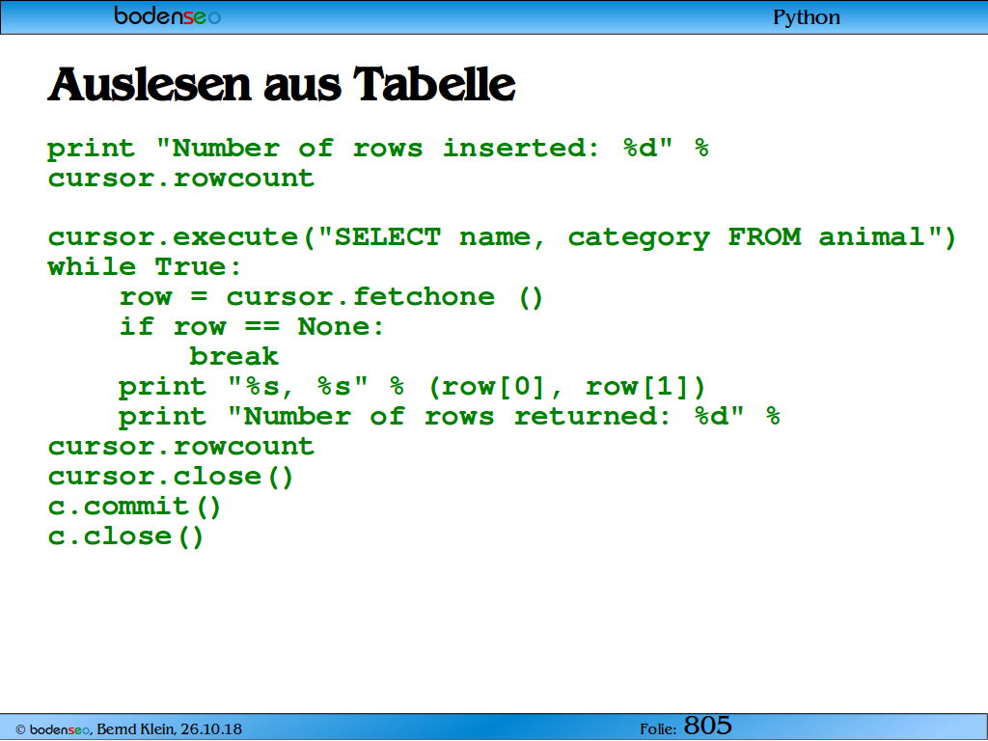Click the 'c.commit()' line
This screenshot has width=988, height=741.
(x=134, y=507)
